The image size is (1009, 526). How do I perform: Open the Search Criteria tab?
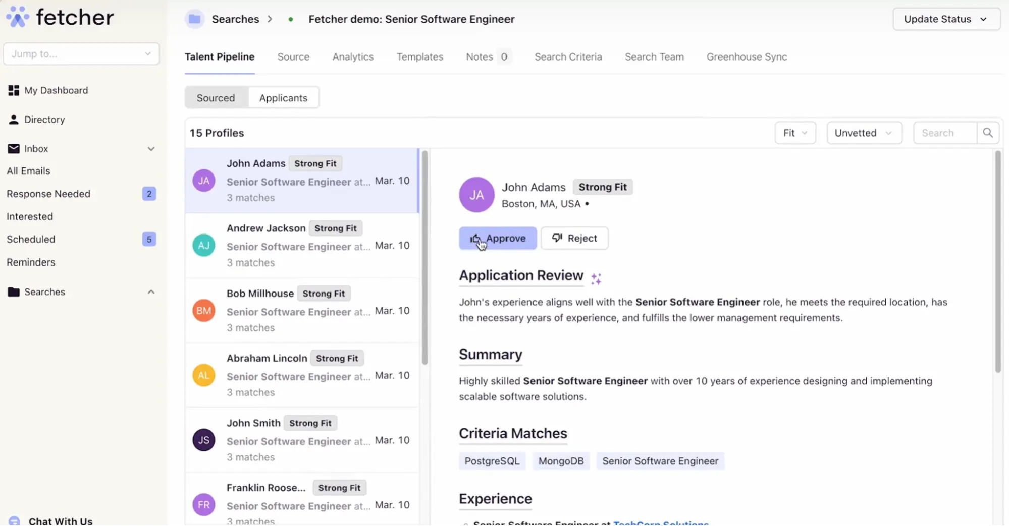(568, 57)
